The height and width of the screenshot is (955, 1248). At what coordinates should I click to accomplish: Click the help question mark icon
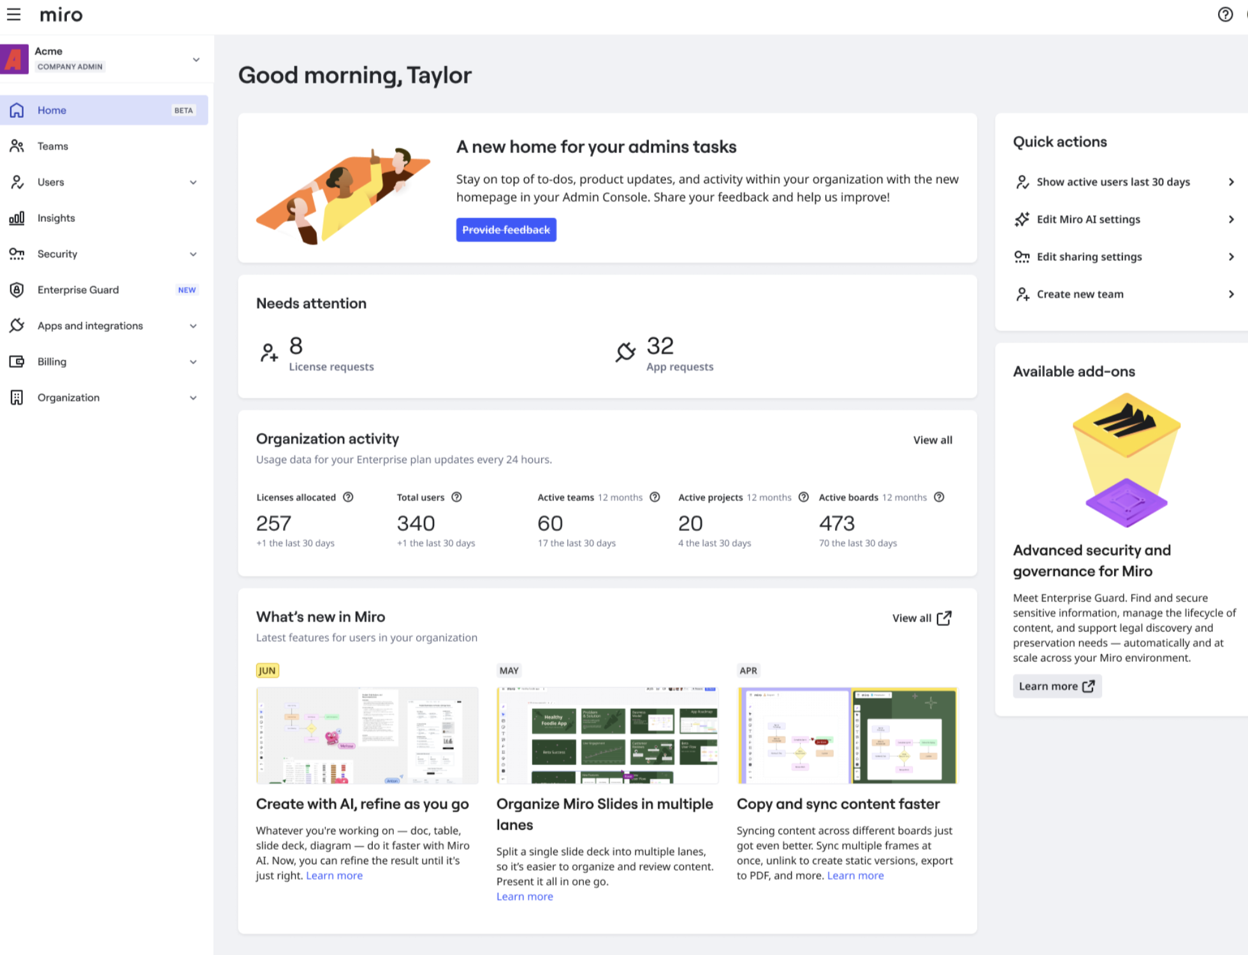point(1224,15)
